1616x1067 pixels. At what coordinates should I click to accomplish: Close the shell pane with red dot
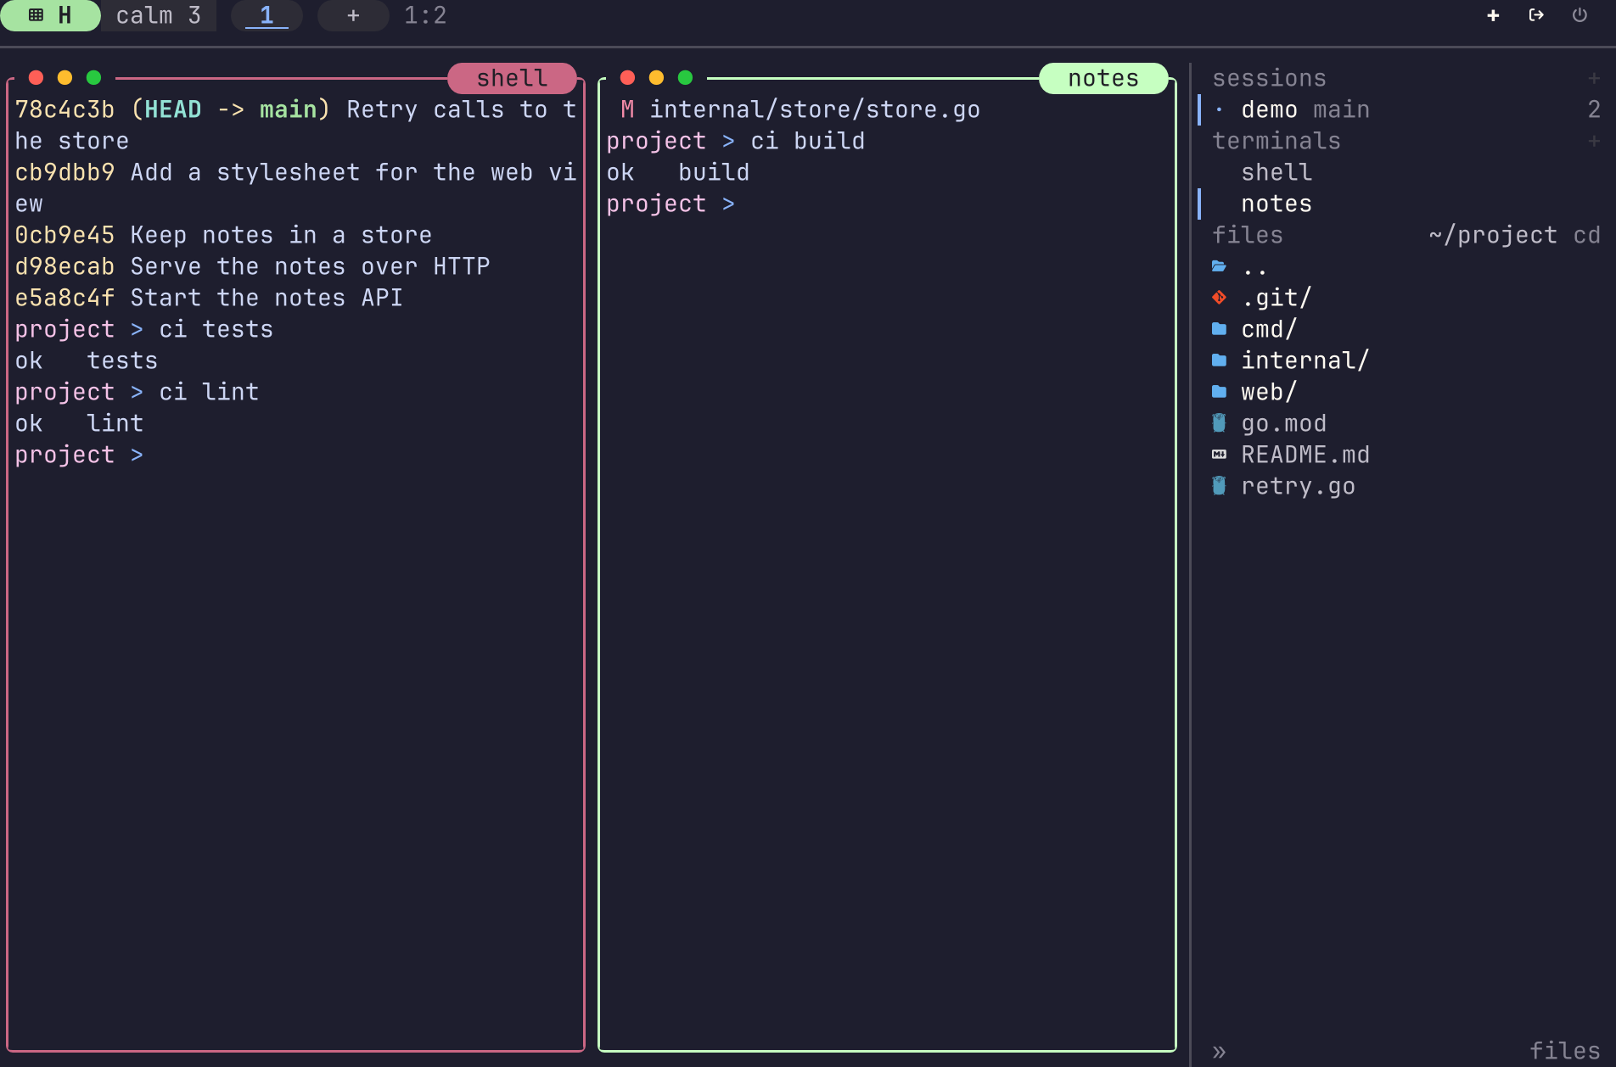[x=36, y=78]
